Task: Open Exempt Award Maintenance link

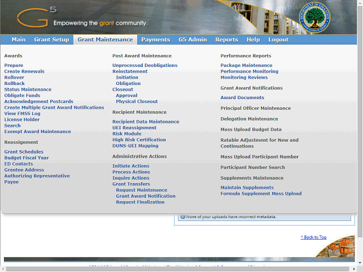Action: [x=37, y=131]
